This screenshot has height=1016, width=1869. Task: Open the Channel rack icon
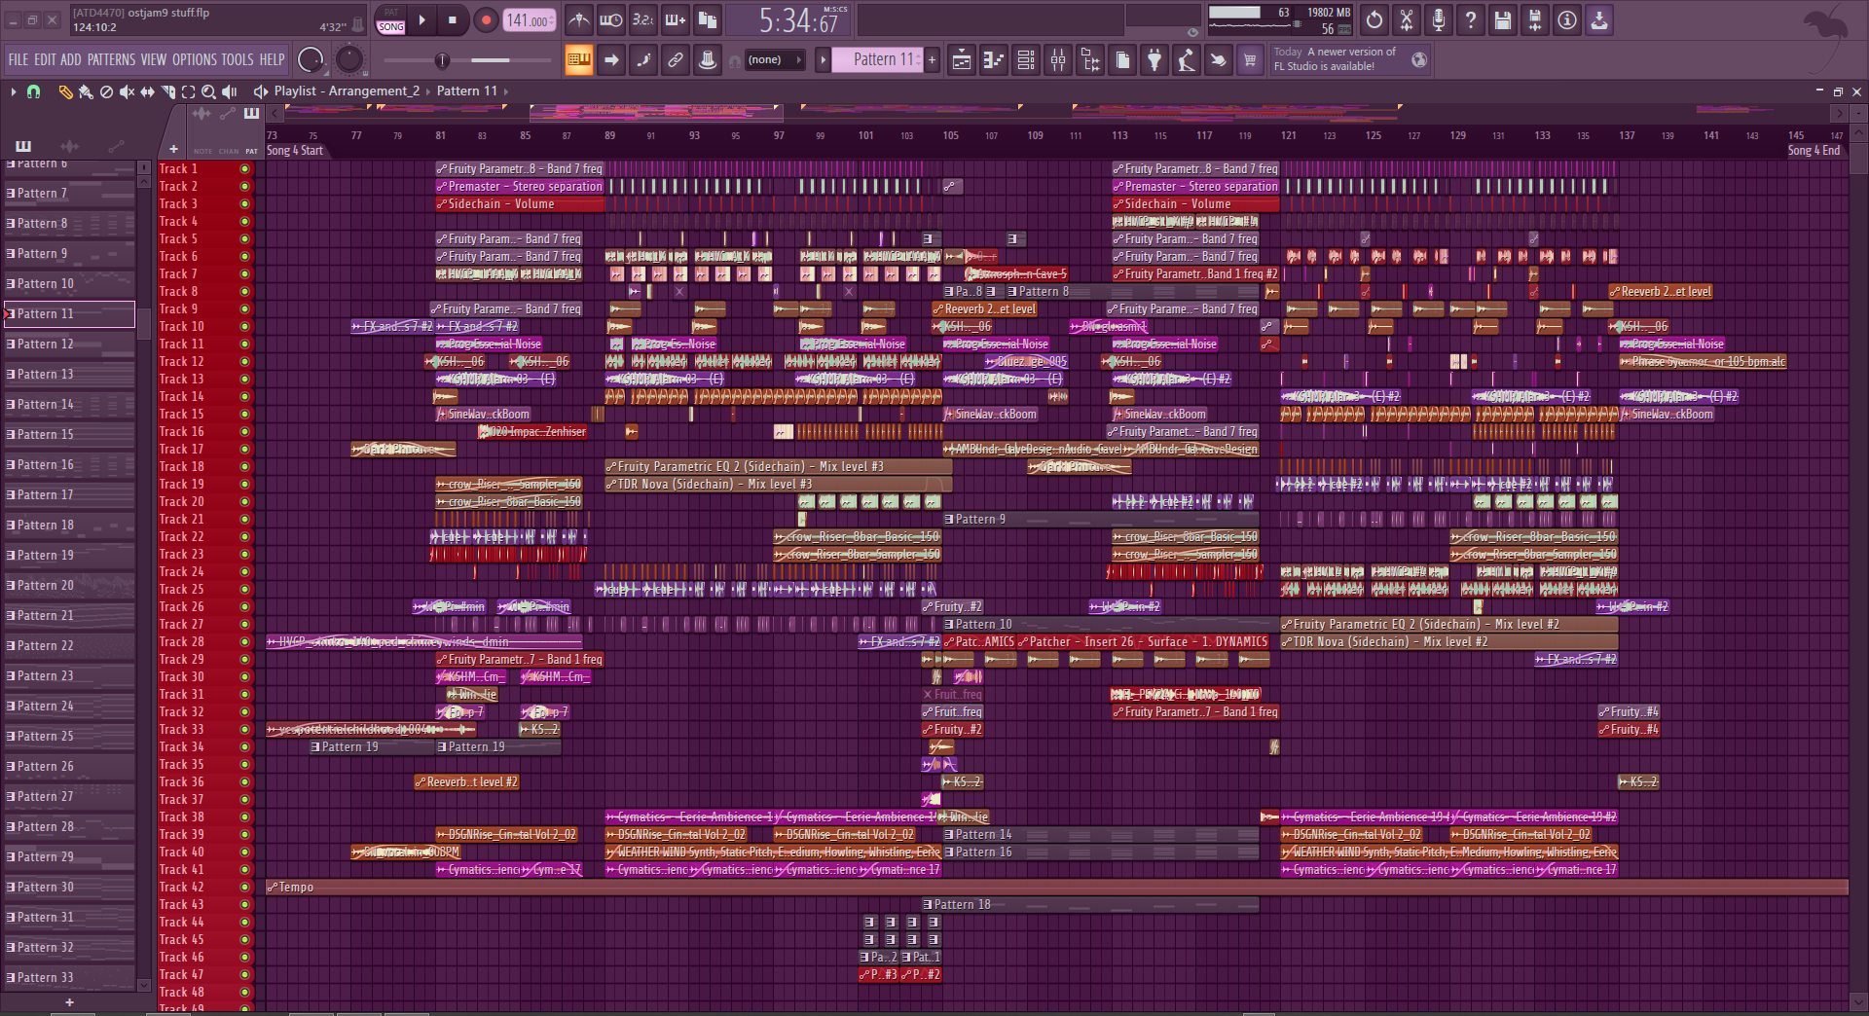[x=1026, y=60]
